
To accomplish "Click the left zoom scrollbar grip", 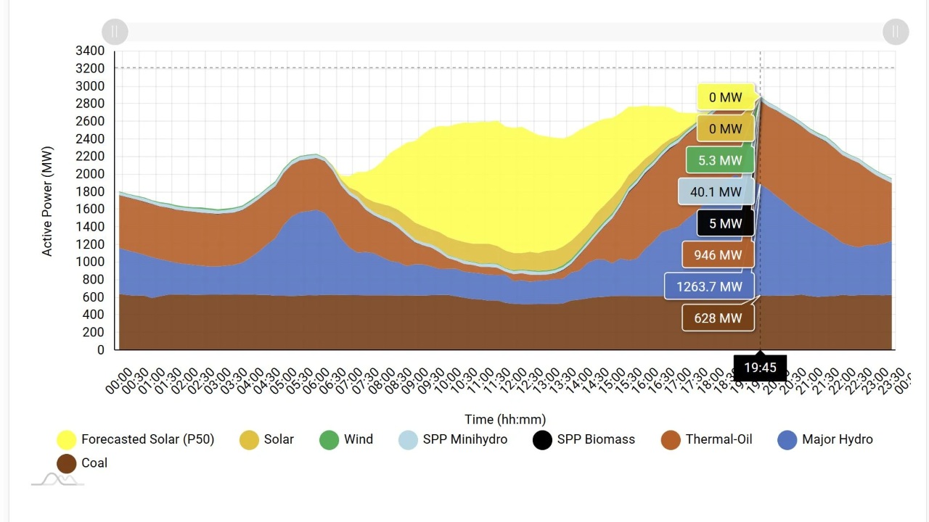I will click(115, 32).
